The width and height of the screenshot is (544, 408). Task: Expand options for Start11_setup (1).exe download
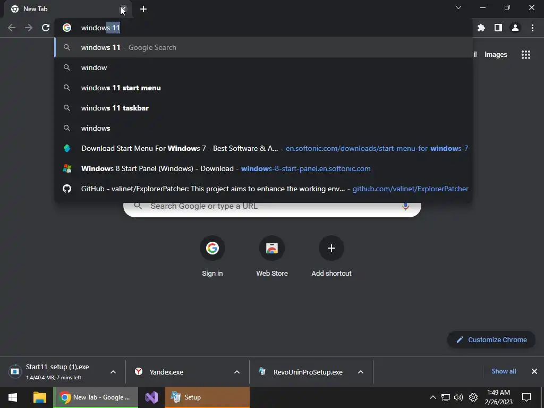tap(113, 372)
